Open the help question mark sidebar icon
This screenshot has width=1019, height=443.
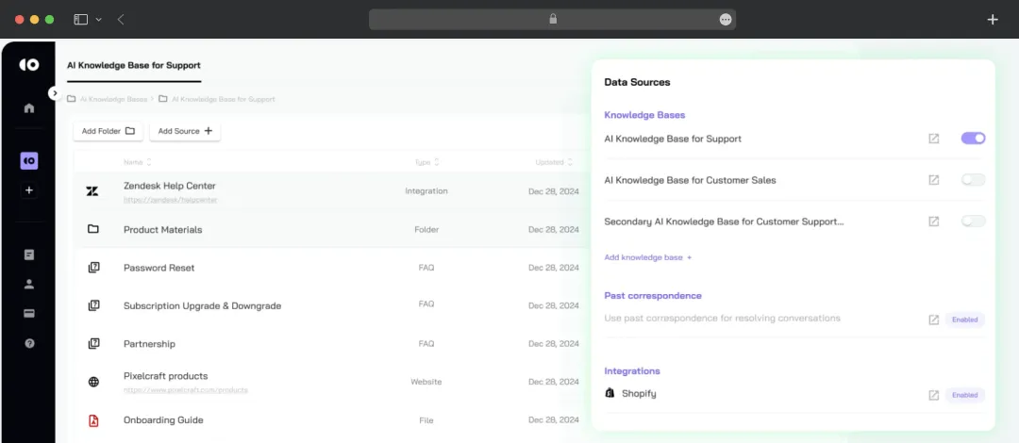[29, 344]
